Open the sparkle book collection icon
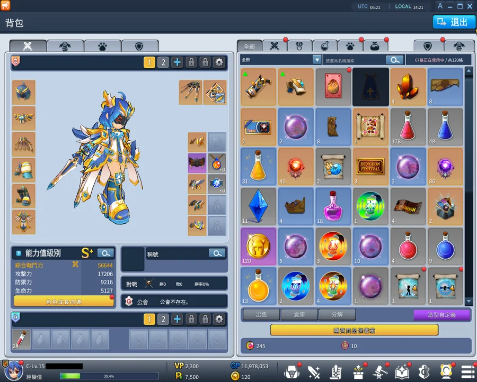 pos(402,371)
